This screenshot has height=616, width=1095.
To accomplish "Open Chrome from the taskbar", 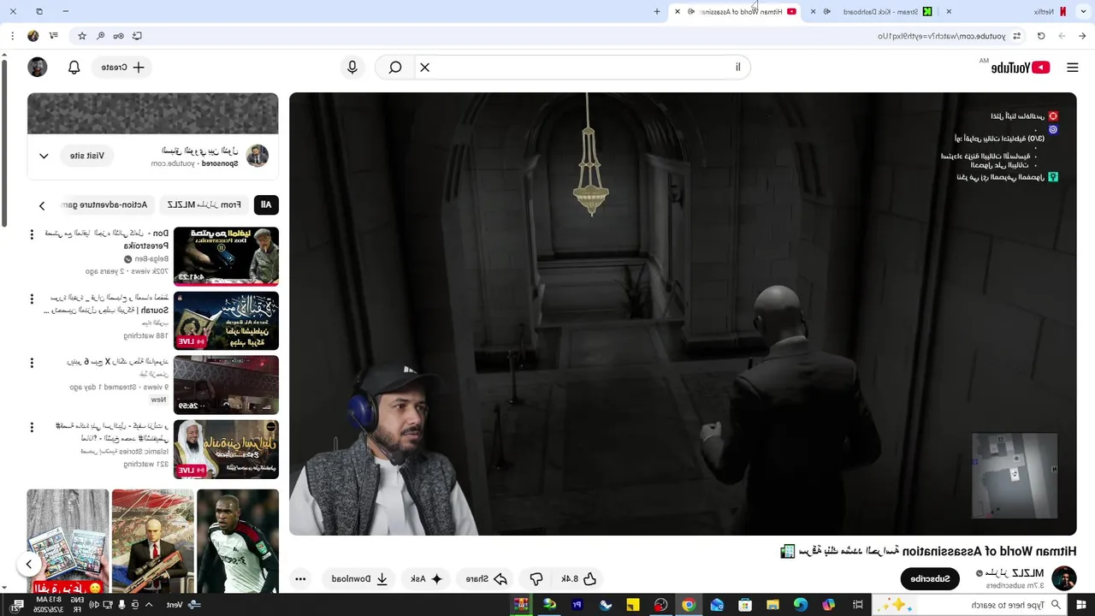I will pyautogui.click(x=689, y=605).
